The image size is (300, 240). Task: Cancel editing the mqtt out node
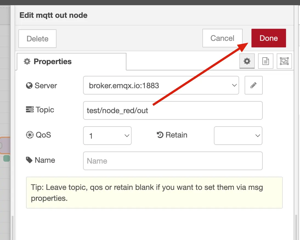click(x=222, y=38)
